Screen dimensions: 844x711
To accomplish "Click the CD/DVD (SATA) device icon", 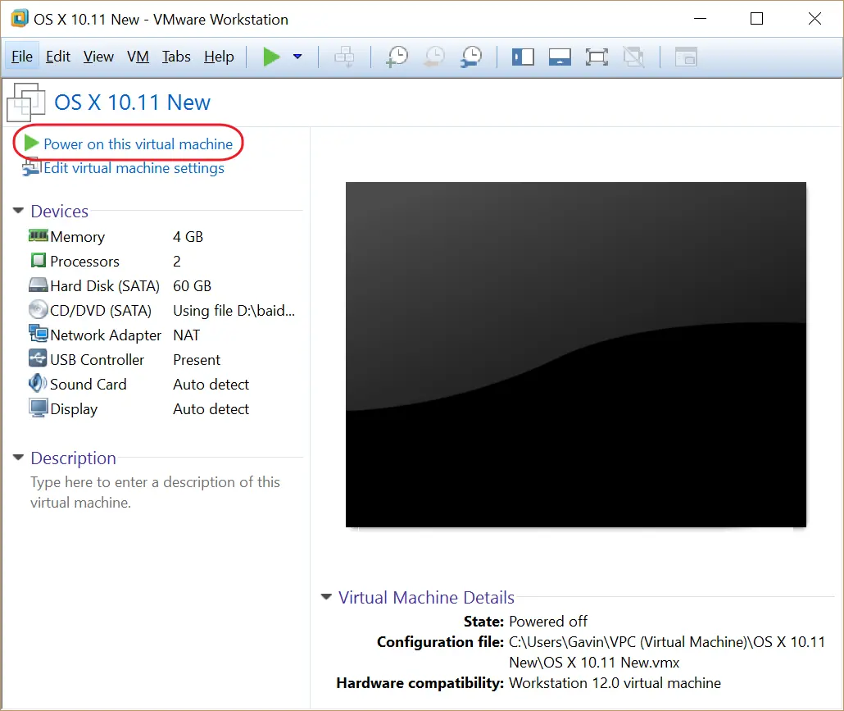I will click(x=39, y=310).
